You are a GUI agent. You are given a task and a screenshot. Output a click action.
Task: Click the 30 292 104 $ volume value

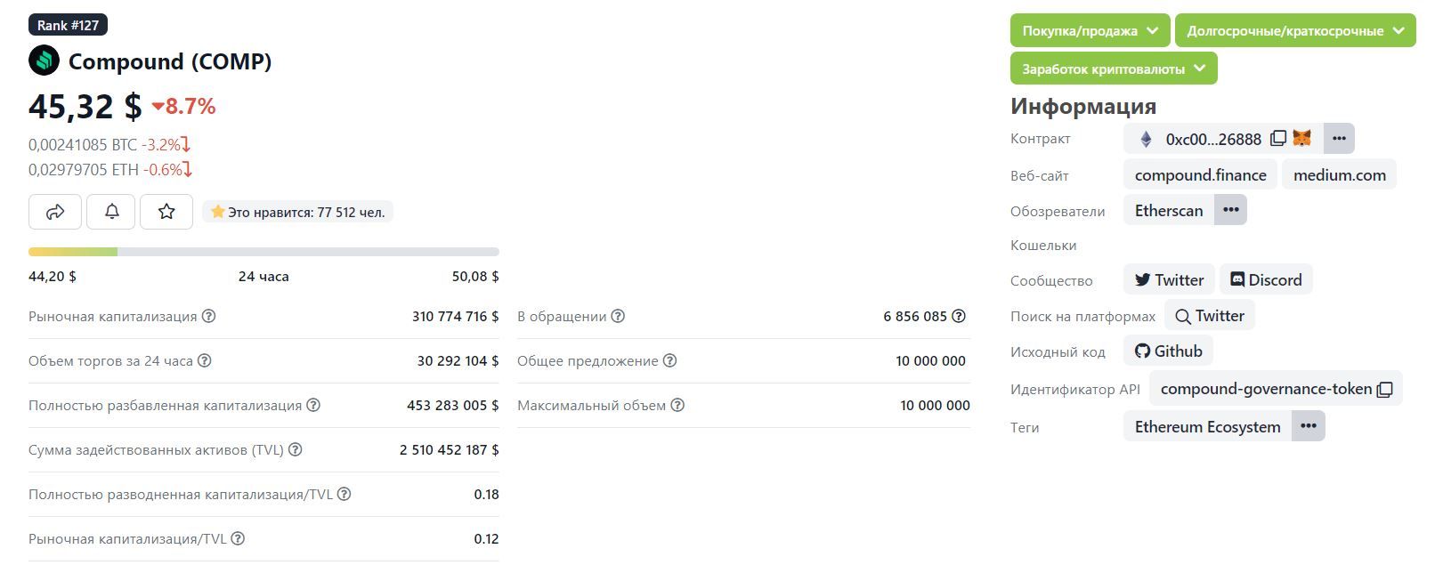[x=458, y=360]
